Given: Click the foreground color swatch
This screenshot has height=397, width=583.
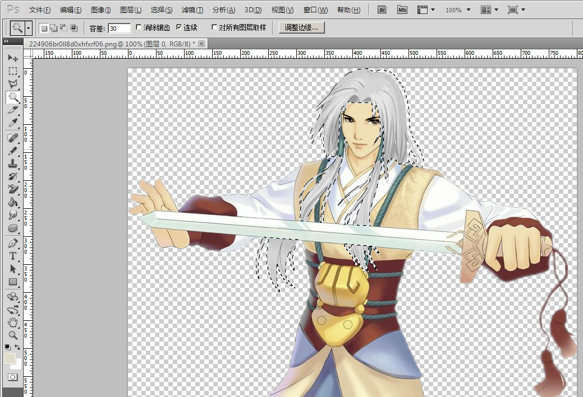Looking at the screenshot, I should 10,358.
